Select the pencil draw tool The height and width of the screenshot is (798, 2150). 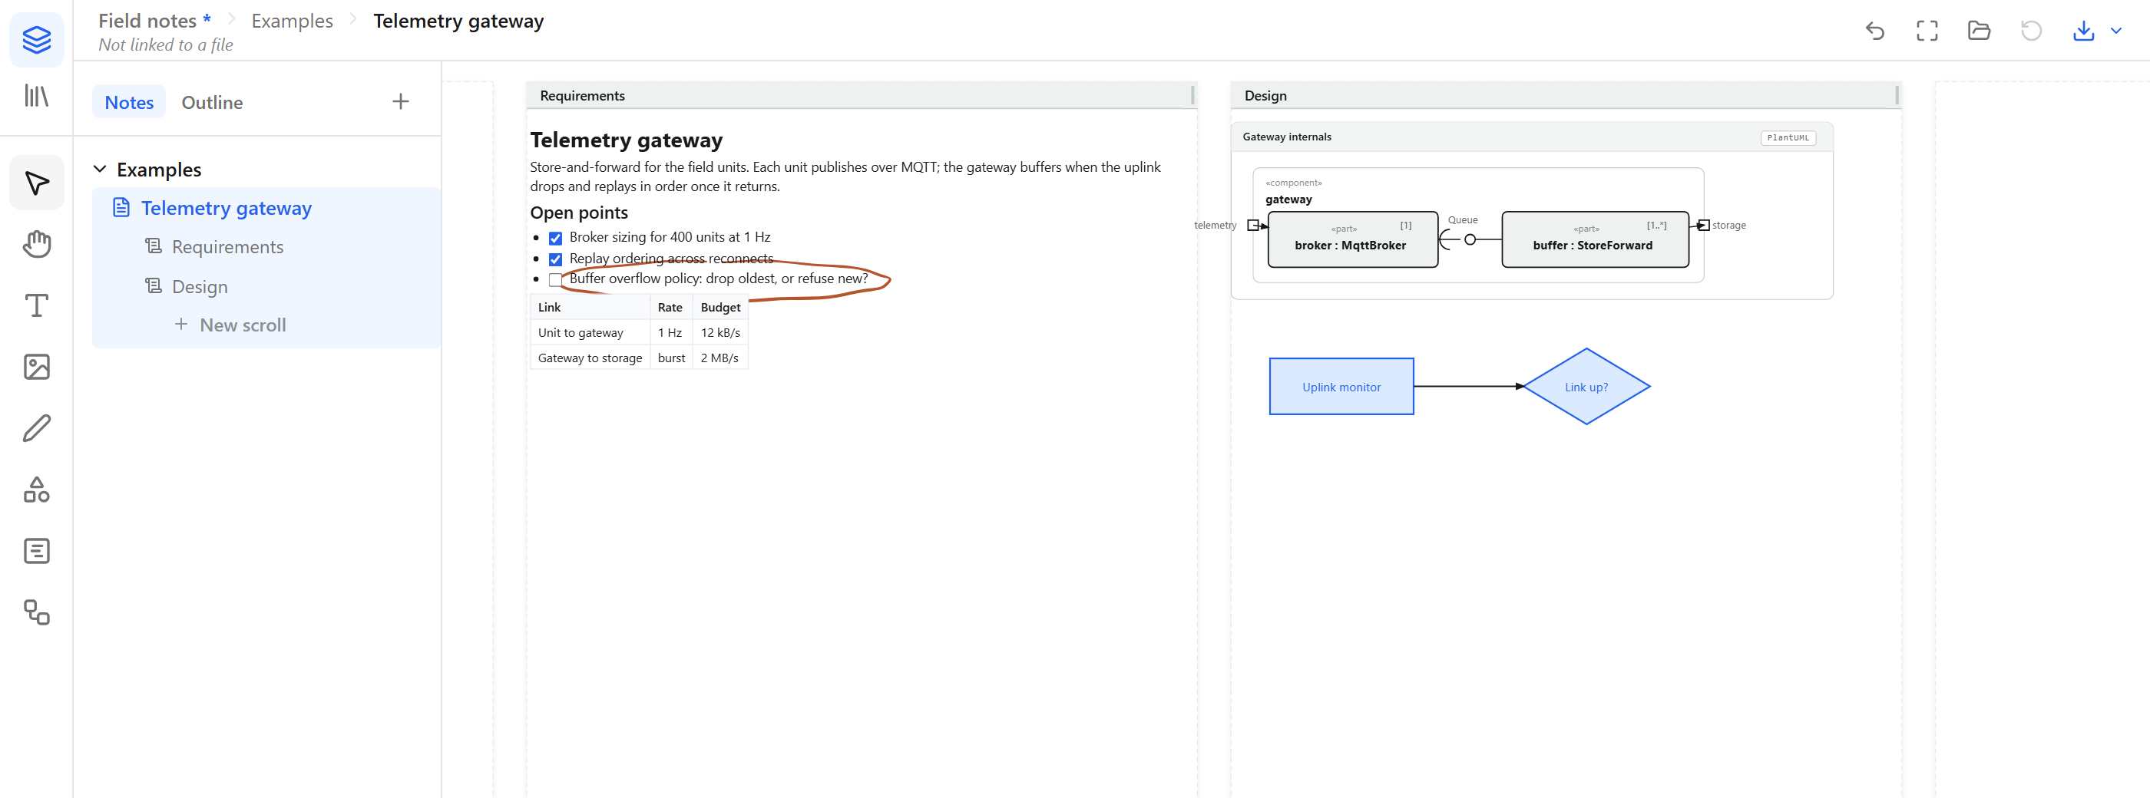(37, 429)
